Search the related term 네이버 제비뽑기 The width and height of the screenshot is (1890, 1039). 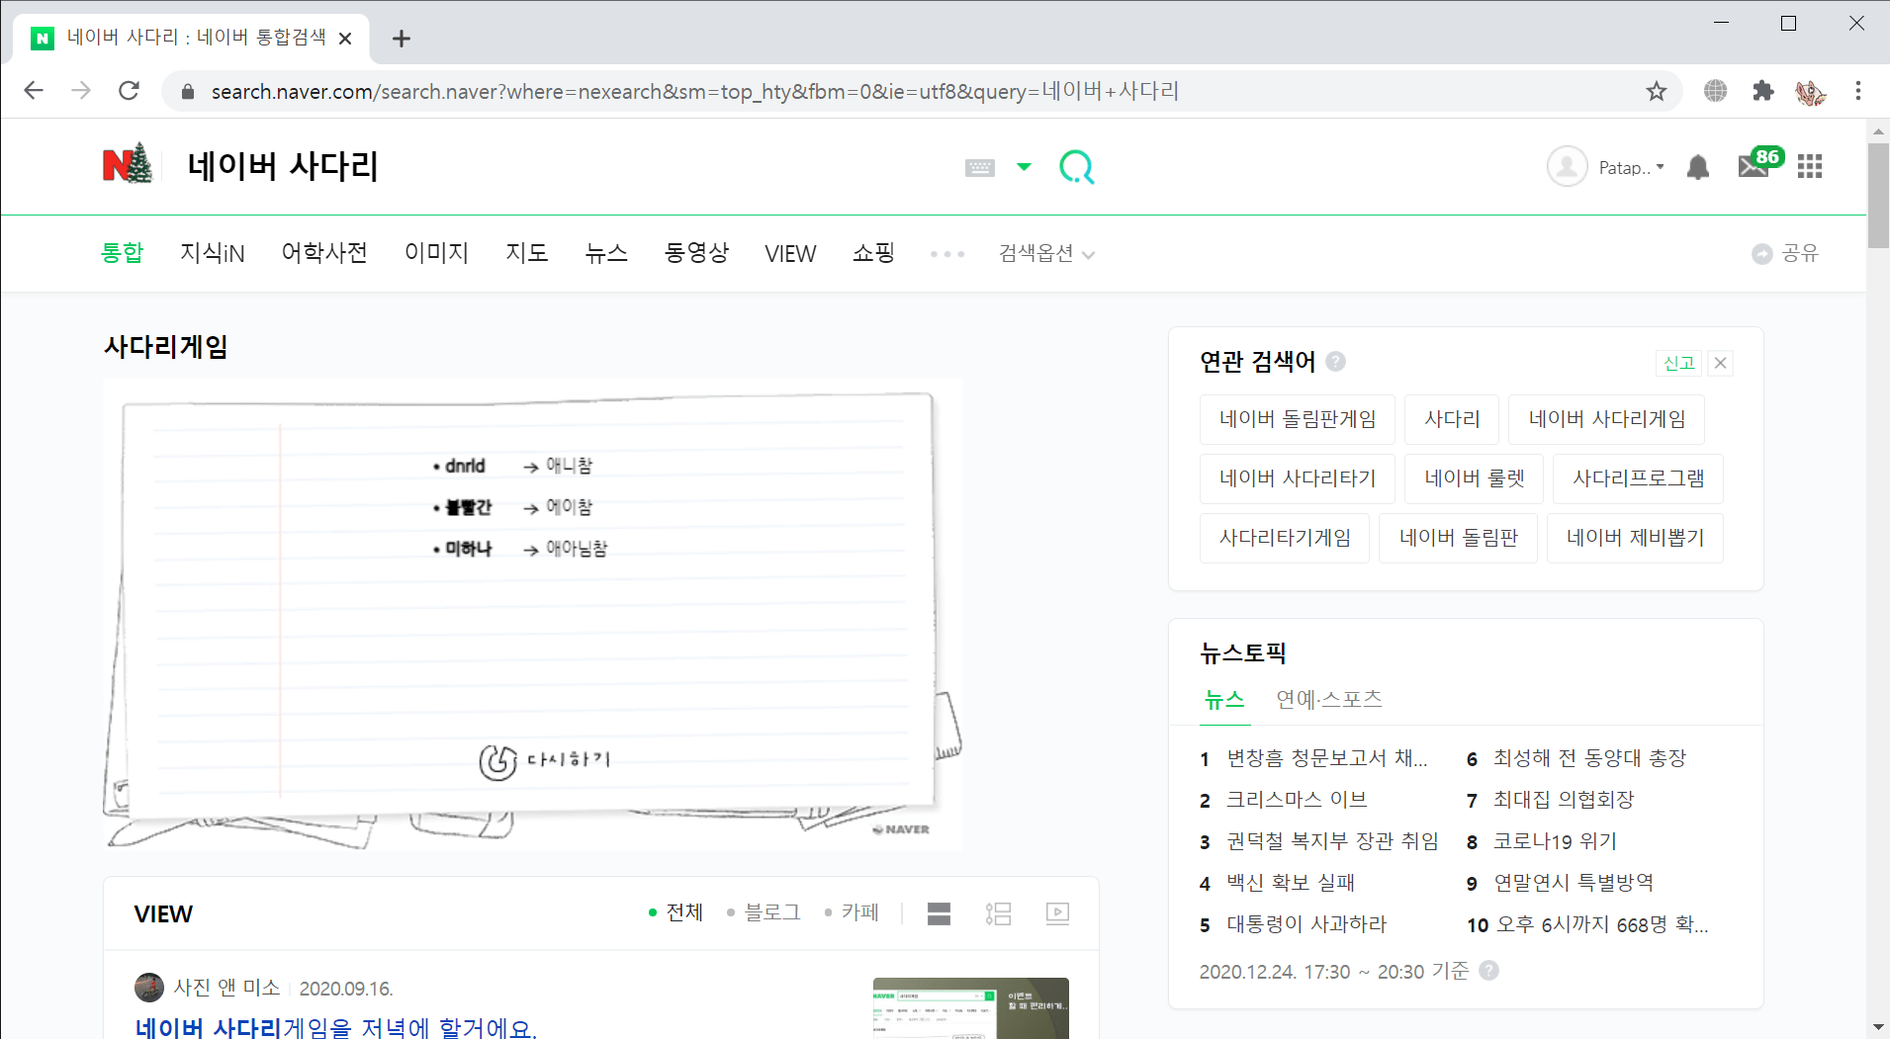(x=1635, y=538)
